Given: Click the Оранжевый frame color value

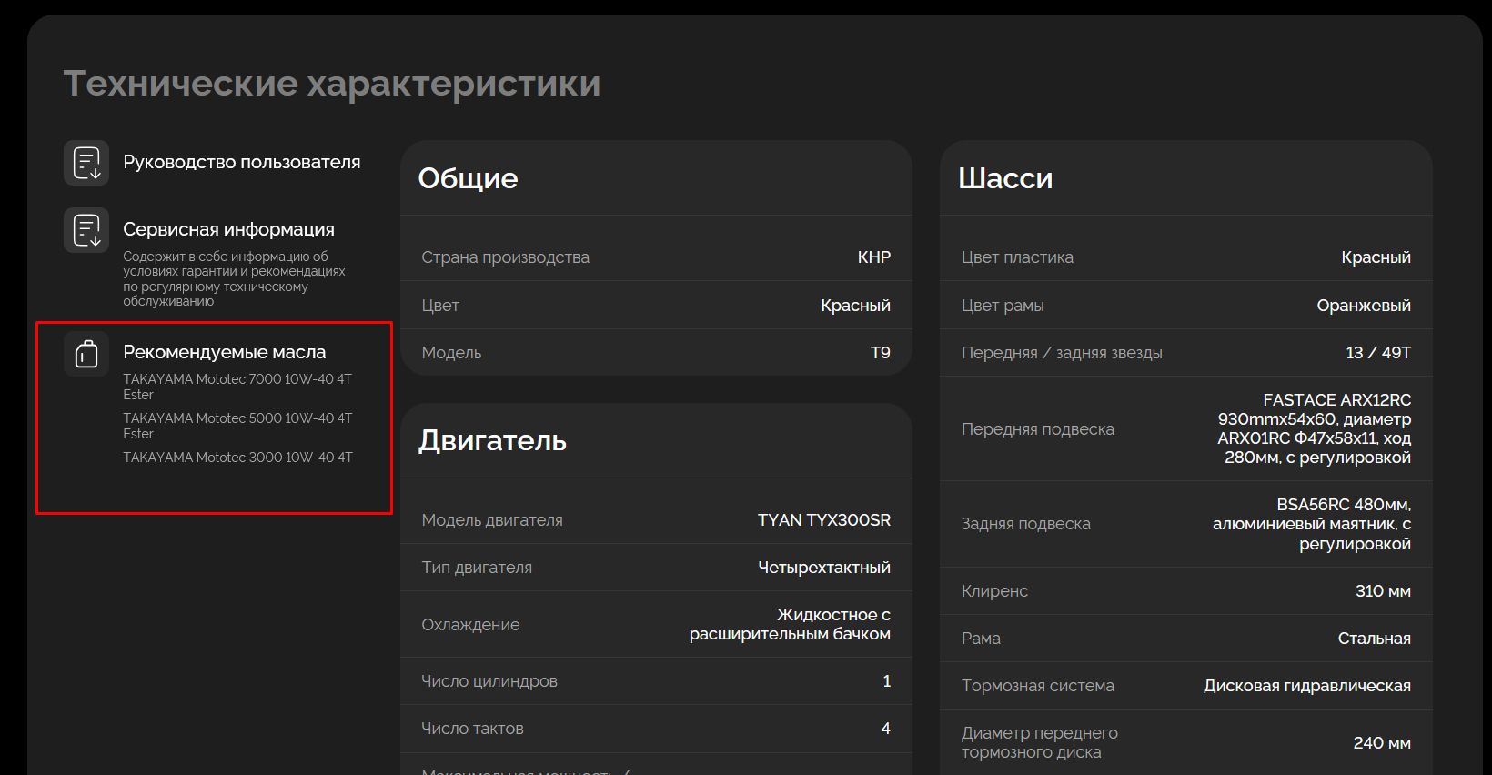Looking at the screenshot, I should coord(1363,306).
